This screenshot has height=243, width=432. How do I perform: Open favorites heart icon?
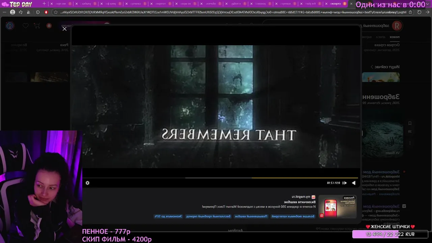(26, 26)
